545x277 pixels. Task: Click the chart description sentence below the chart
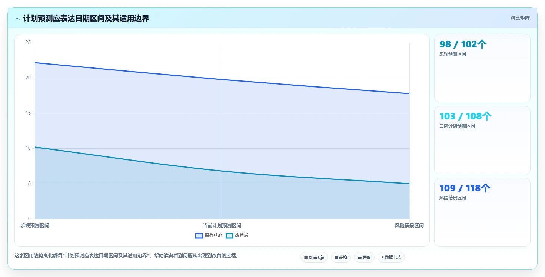tap(126, 255)
